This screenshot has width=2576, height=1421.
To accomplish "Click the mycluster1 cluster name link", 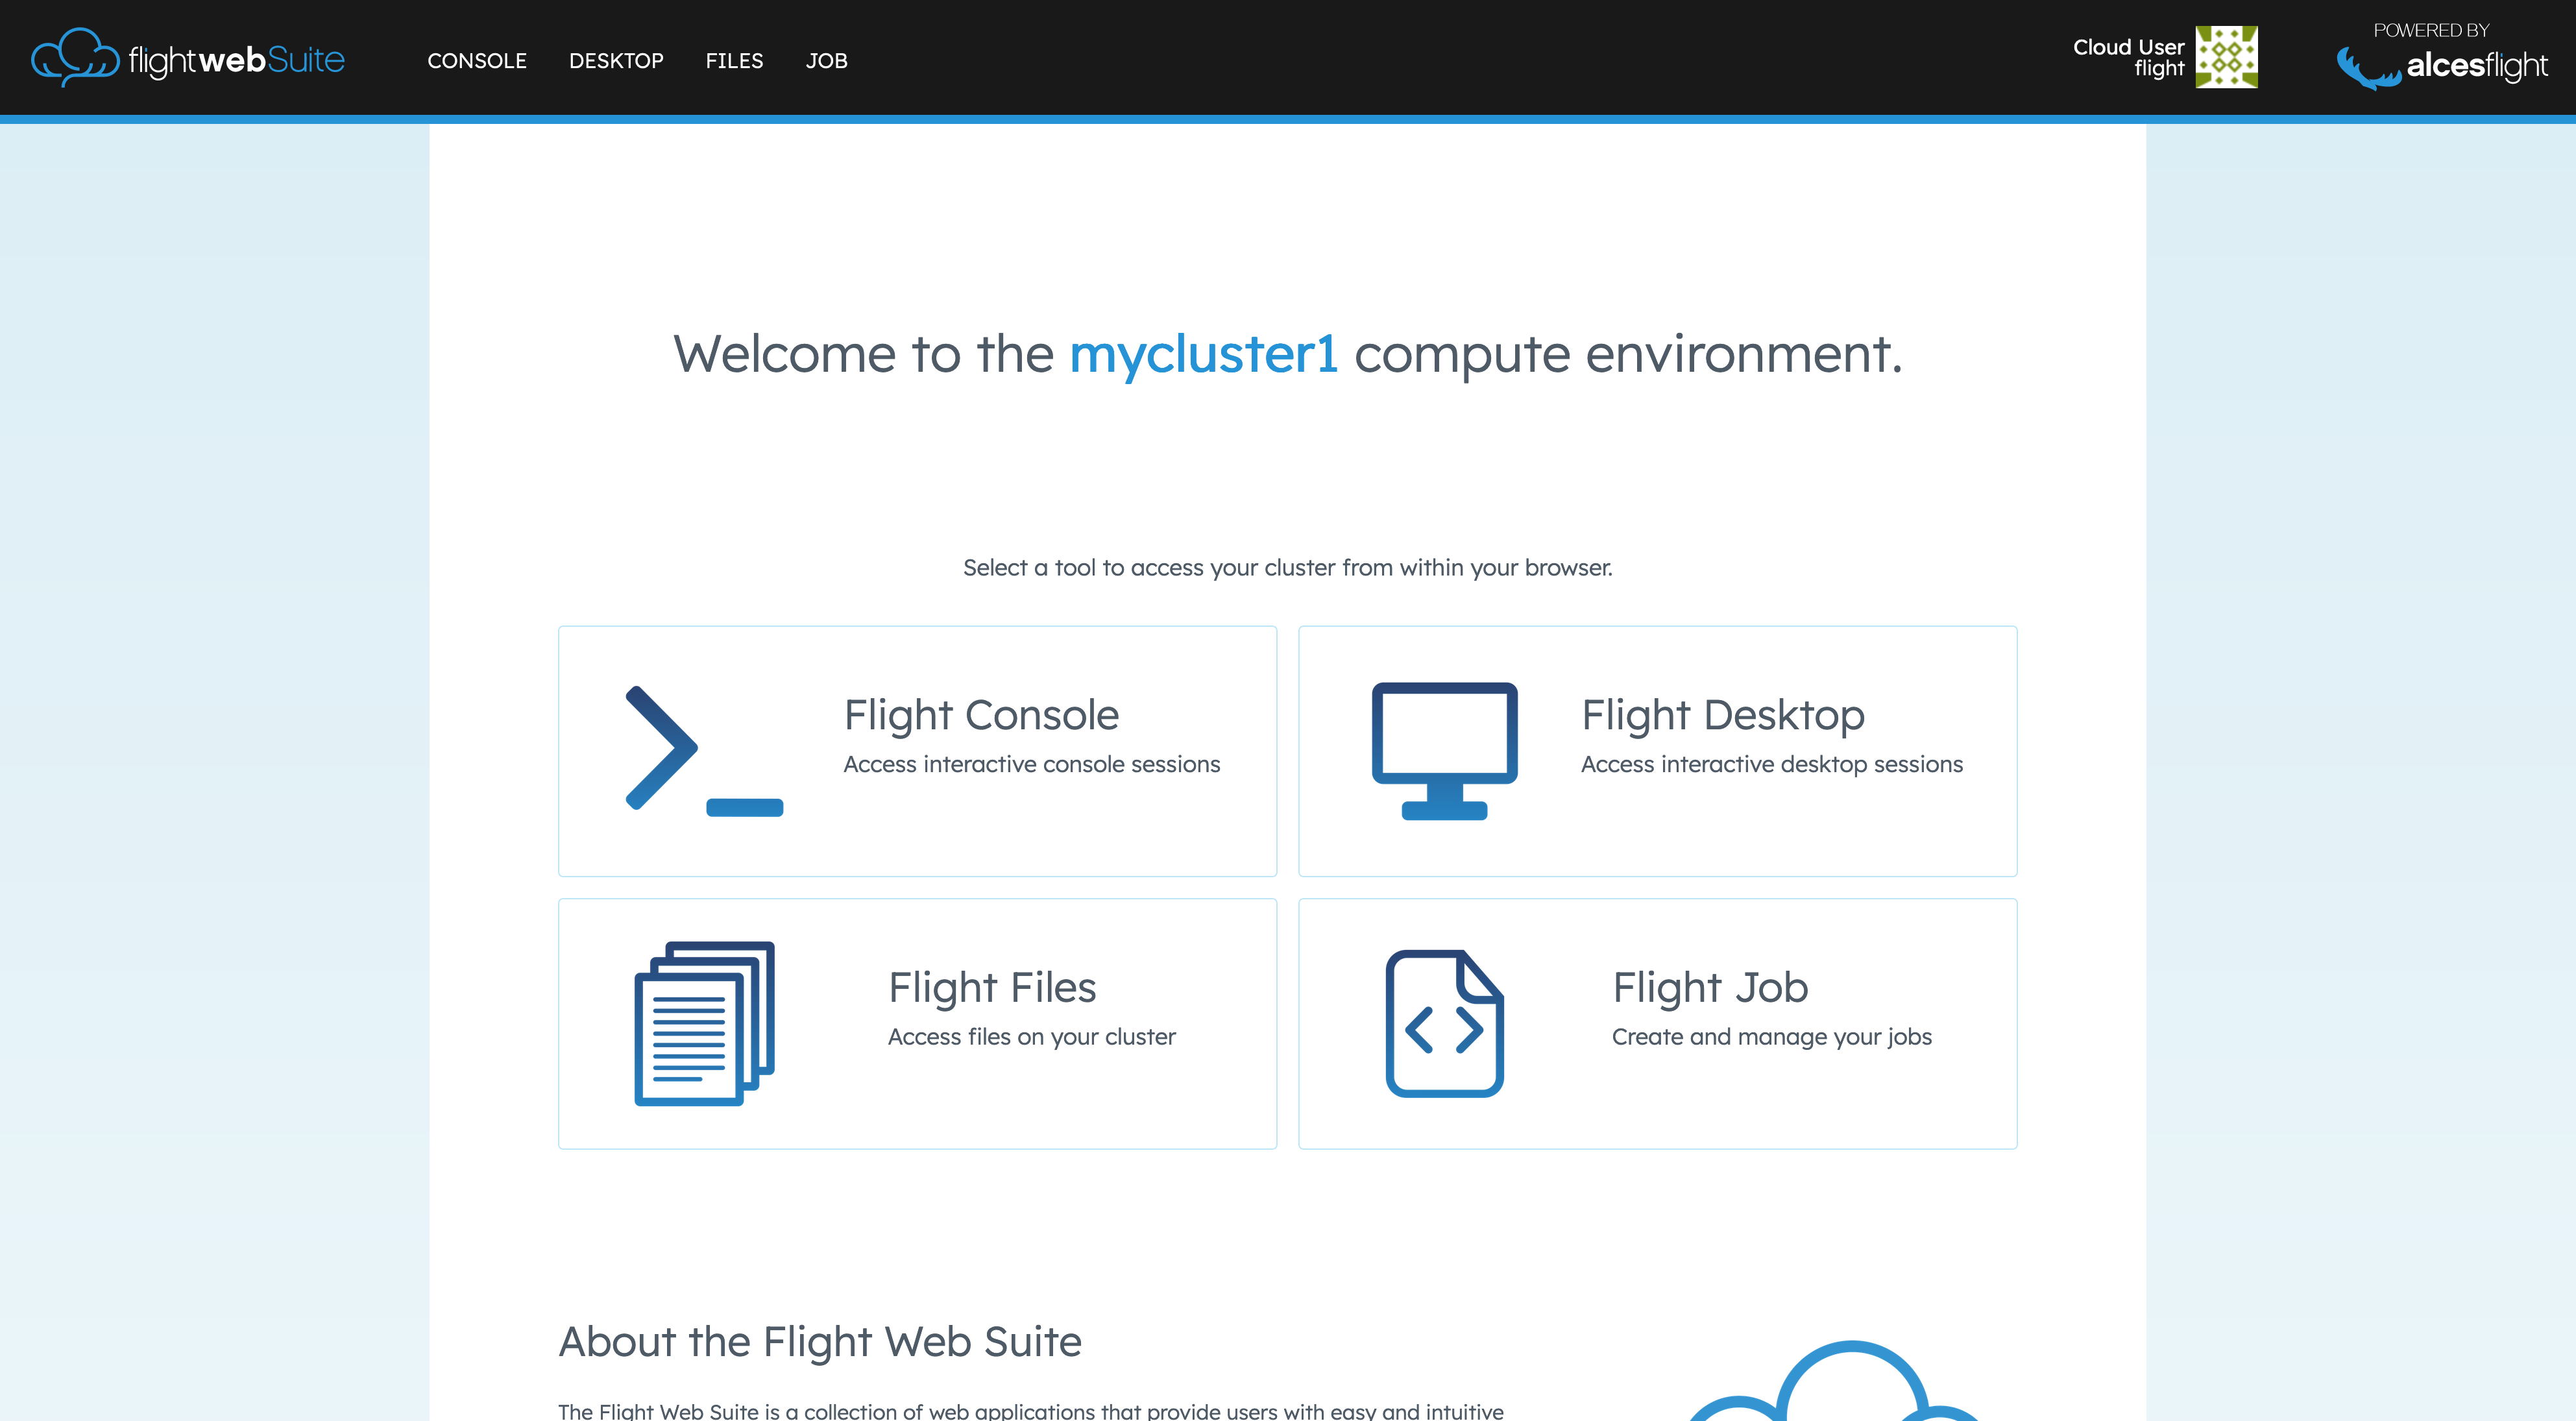I will pos(1205,353).
